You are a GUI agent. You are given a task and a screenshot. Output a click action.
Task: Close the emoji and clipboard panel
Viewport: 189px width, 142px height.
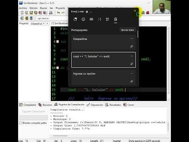[x=135, y=11]
